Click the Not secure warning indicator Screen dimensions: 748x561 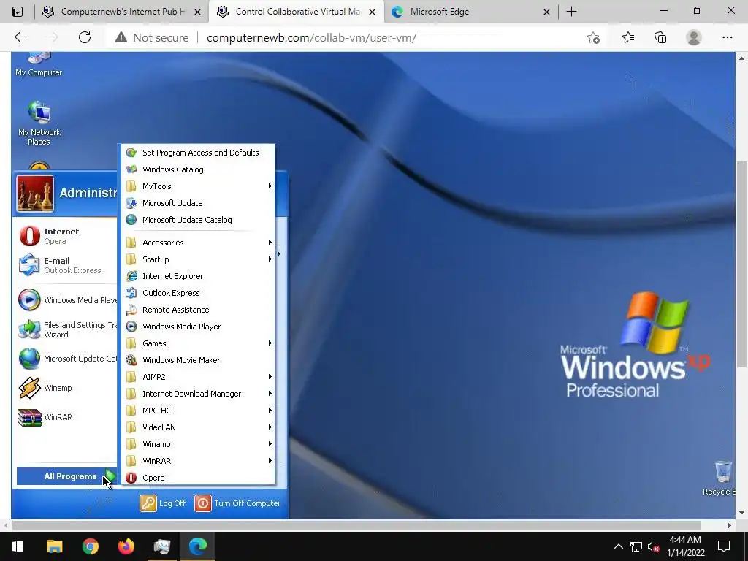click(152, 37)
